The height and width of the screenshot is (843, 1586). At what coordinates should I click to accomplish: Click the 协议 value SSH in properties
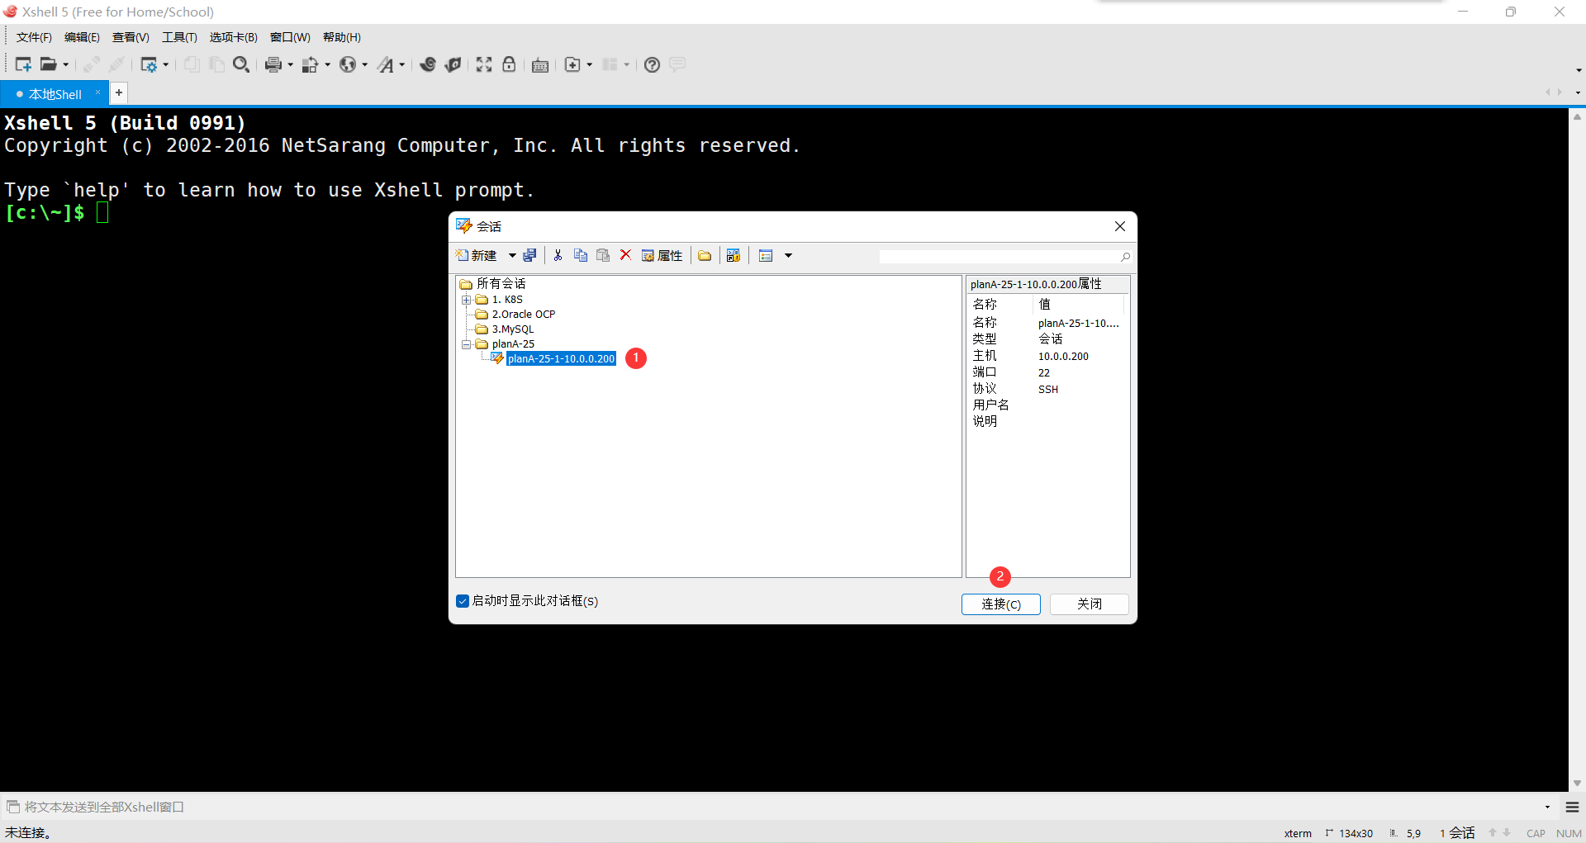1047,390
